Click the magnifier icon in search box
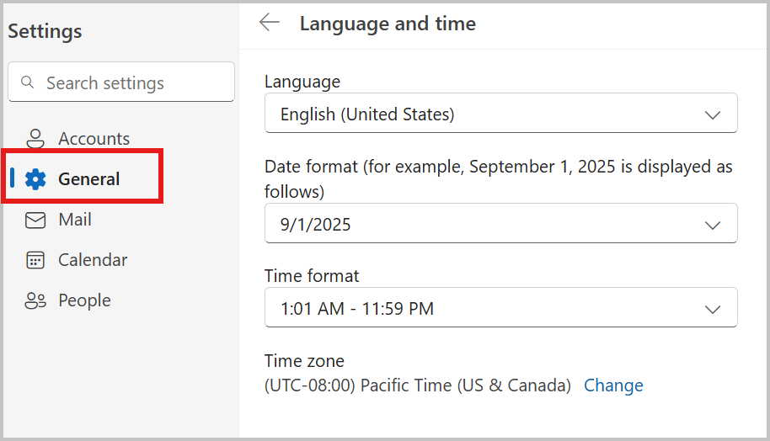 28,82
